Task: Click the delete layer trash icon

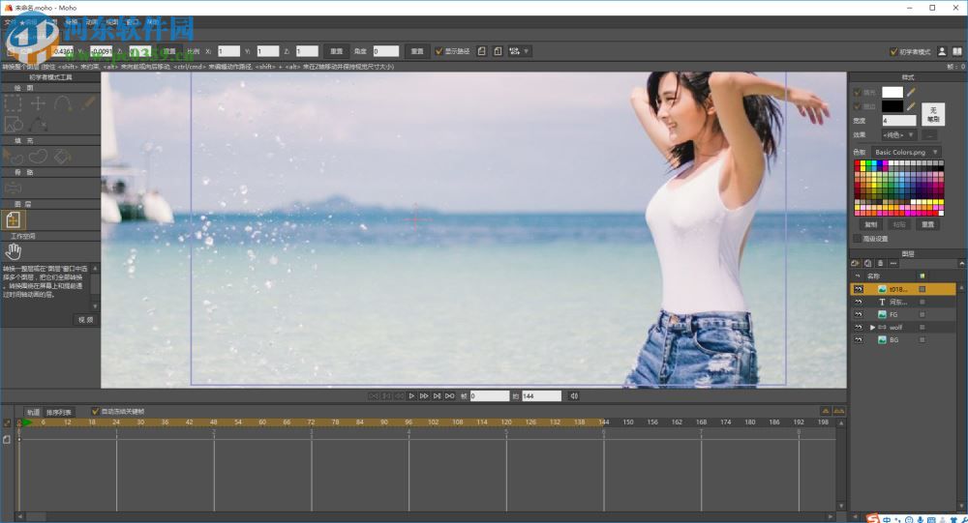Action: point(879,263)
